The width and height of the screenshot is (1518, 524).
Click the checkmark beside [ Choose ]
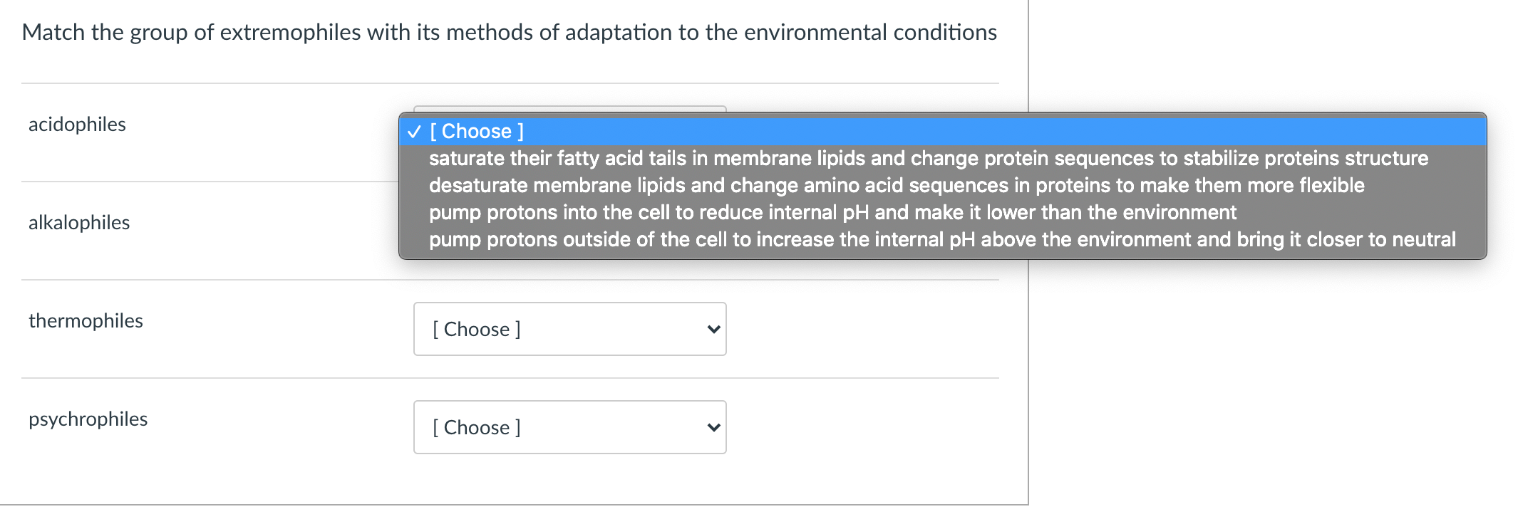coord(413,131)
